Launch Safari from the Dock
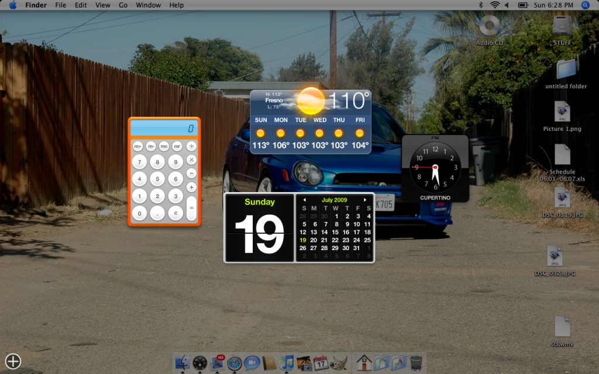Screen dimensions: 599x374 tap(234, 363)
